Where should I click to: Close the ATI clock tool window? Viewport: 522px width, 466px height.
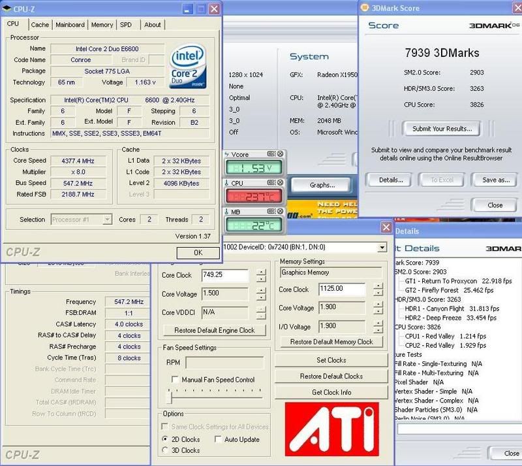[x=386, y=227]
